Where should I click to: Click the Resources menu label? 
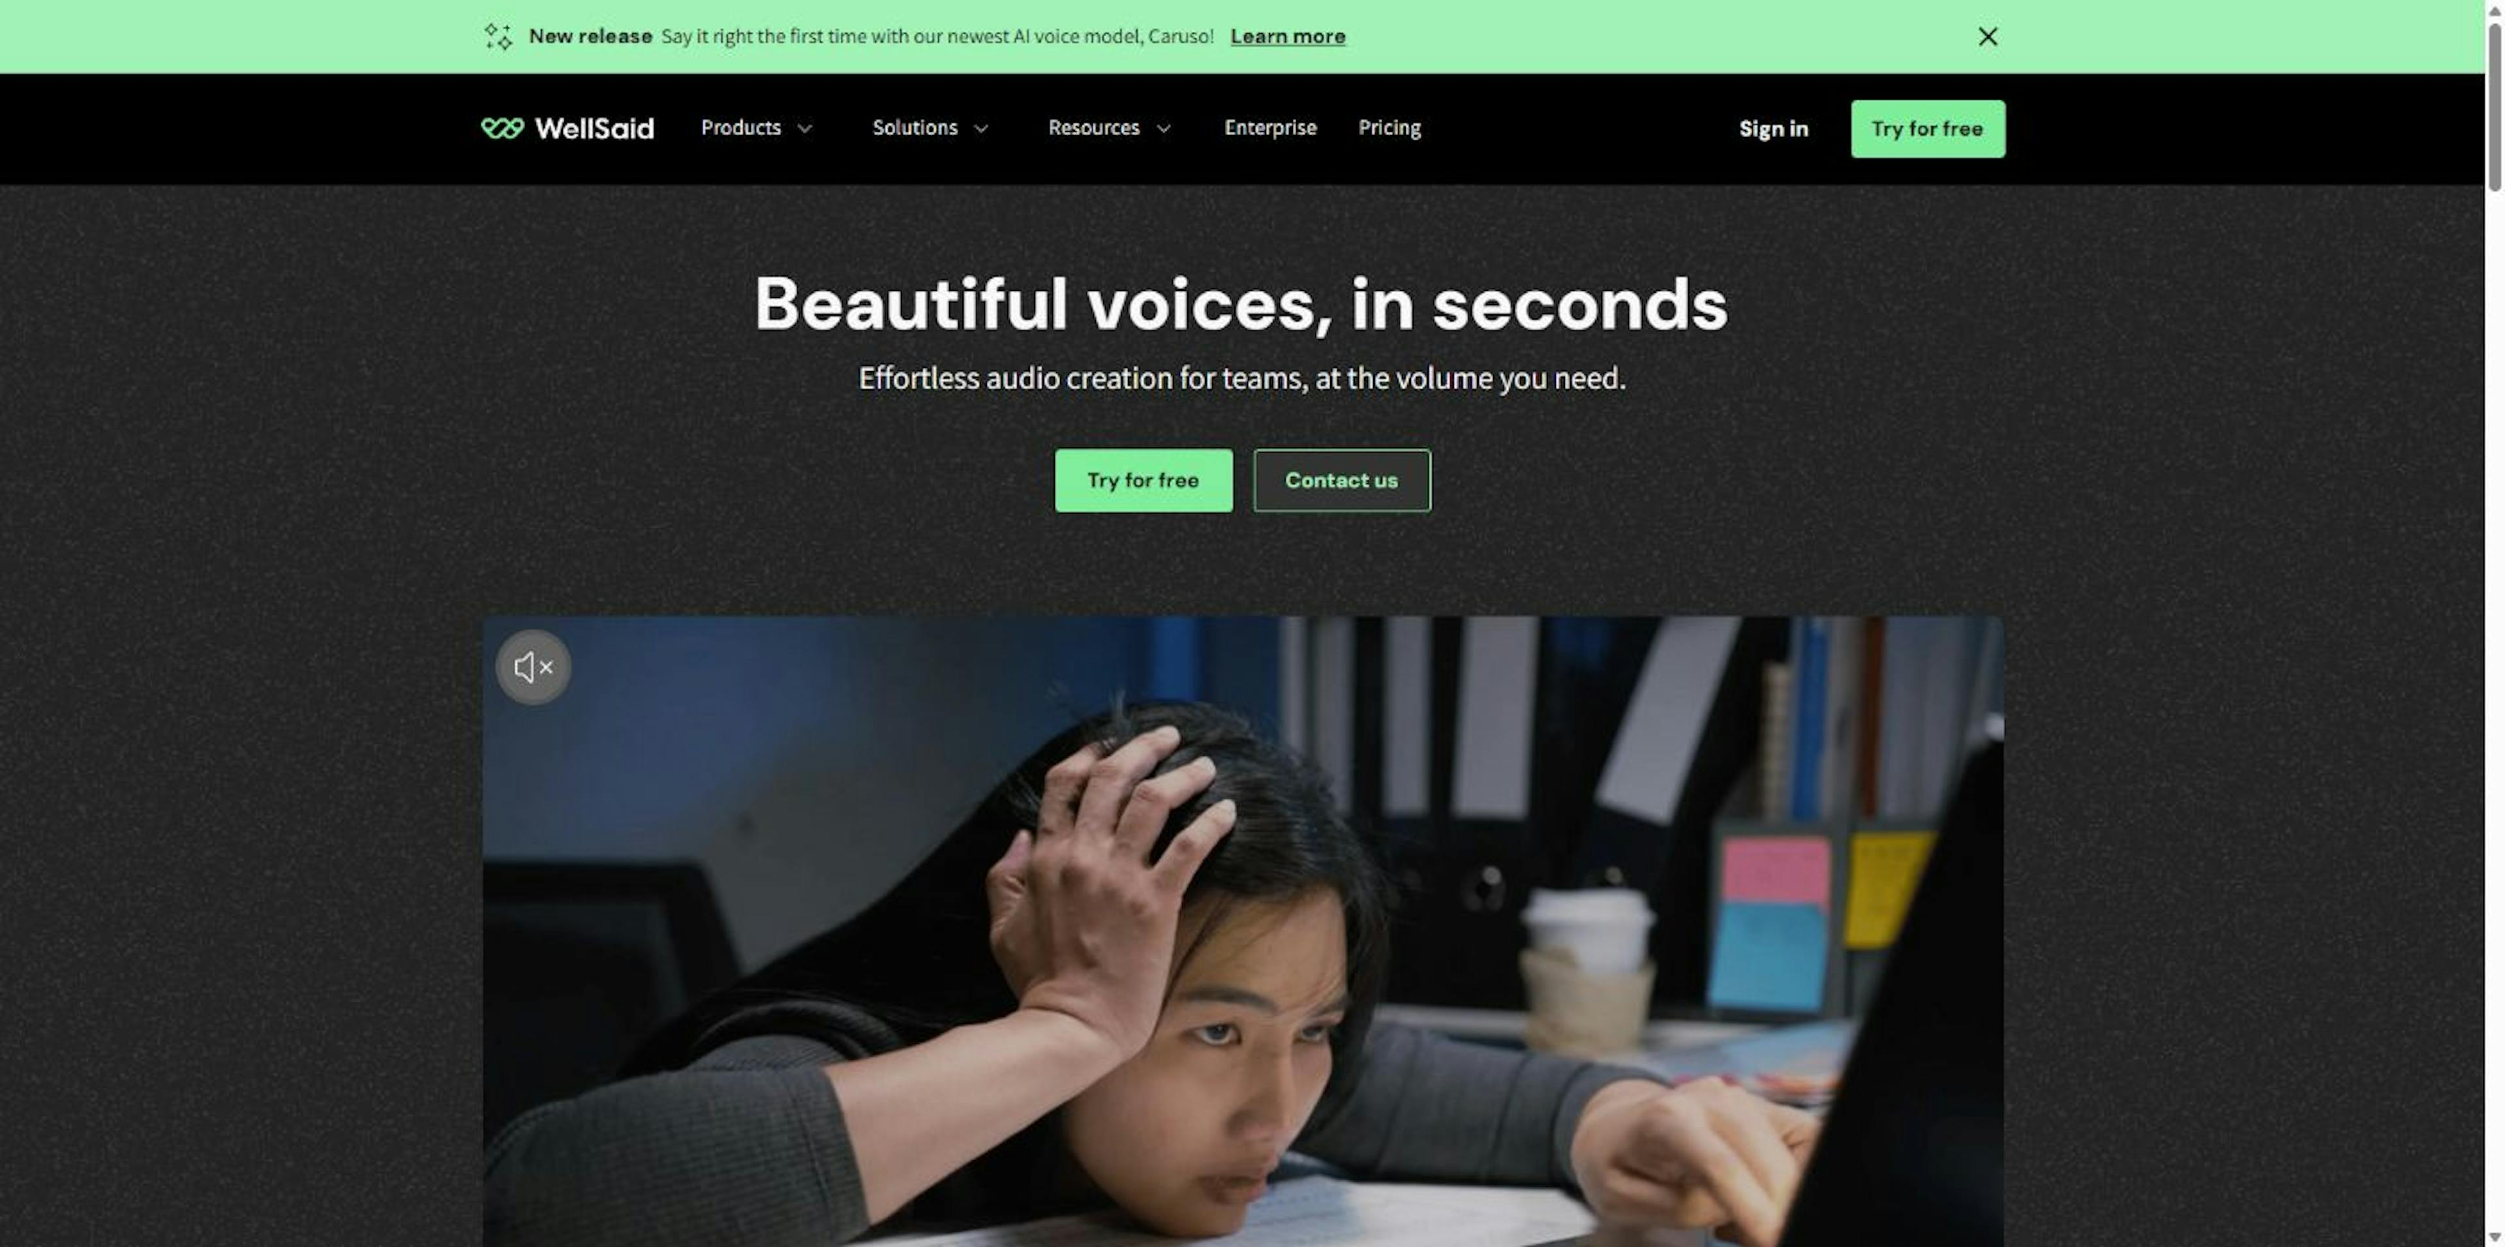tap(1094, 127)
